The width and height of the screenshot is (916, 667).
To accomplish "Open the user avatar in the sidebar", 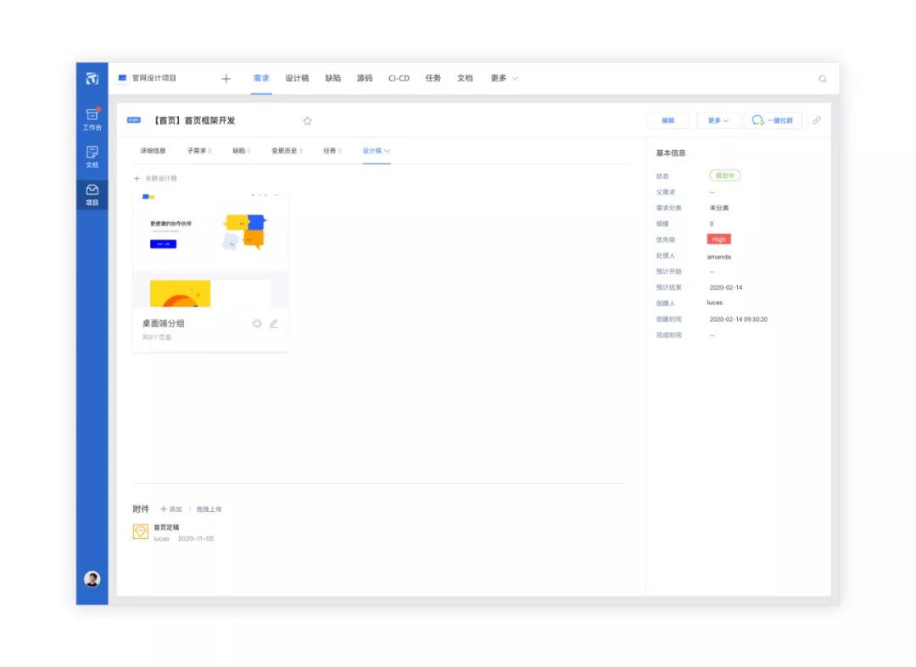I will 92,579.
